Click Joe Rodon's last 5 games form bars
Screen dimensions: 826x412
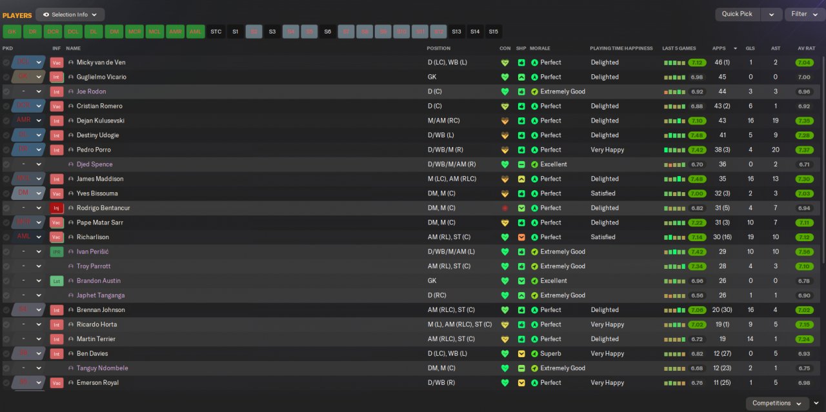pyautogui.click(x=674, y=92)
